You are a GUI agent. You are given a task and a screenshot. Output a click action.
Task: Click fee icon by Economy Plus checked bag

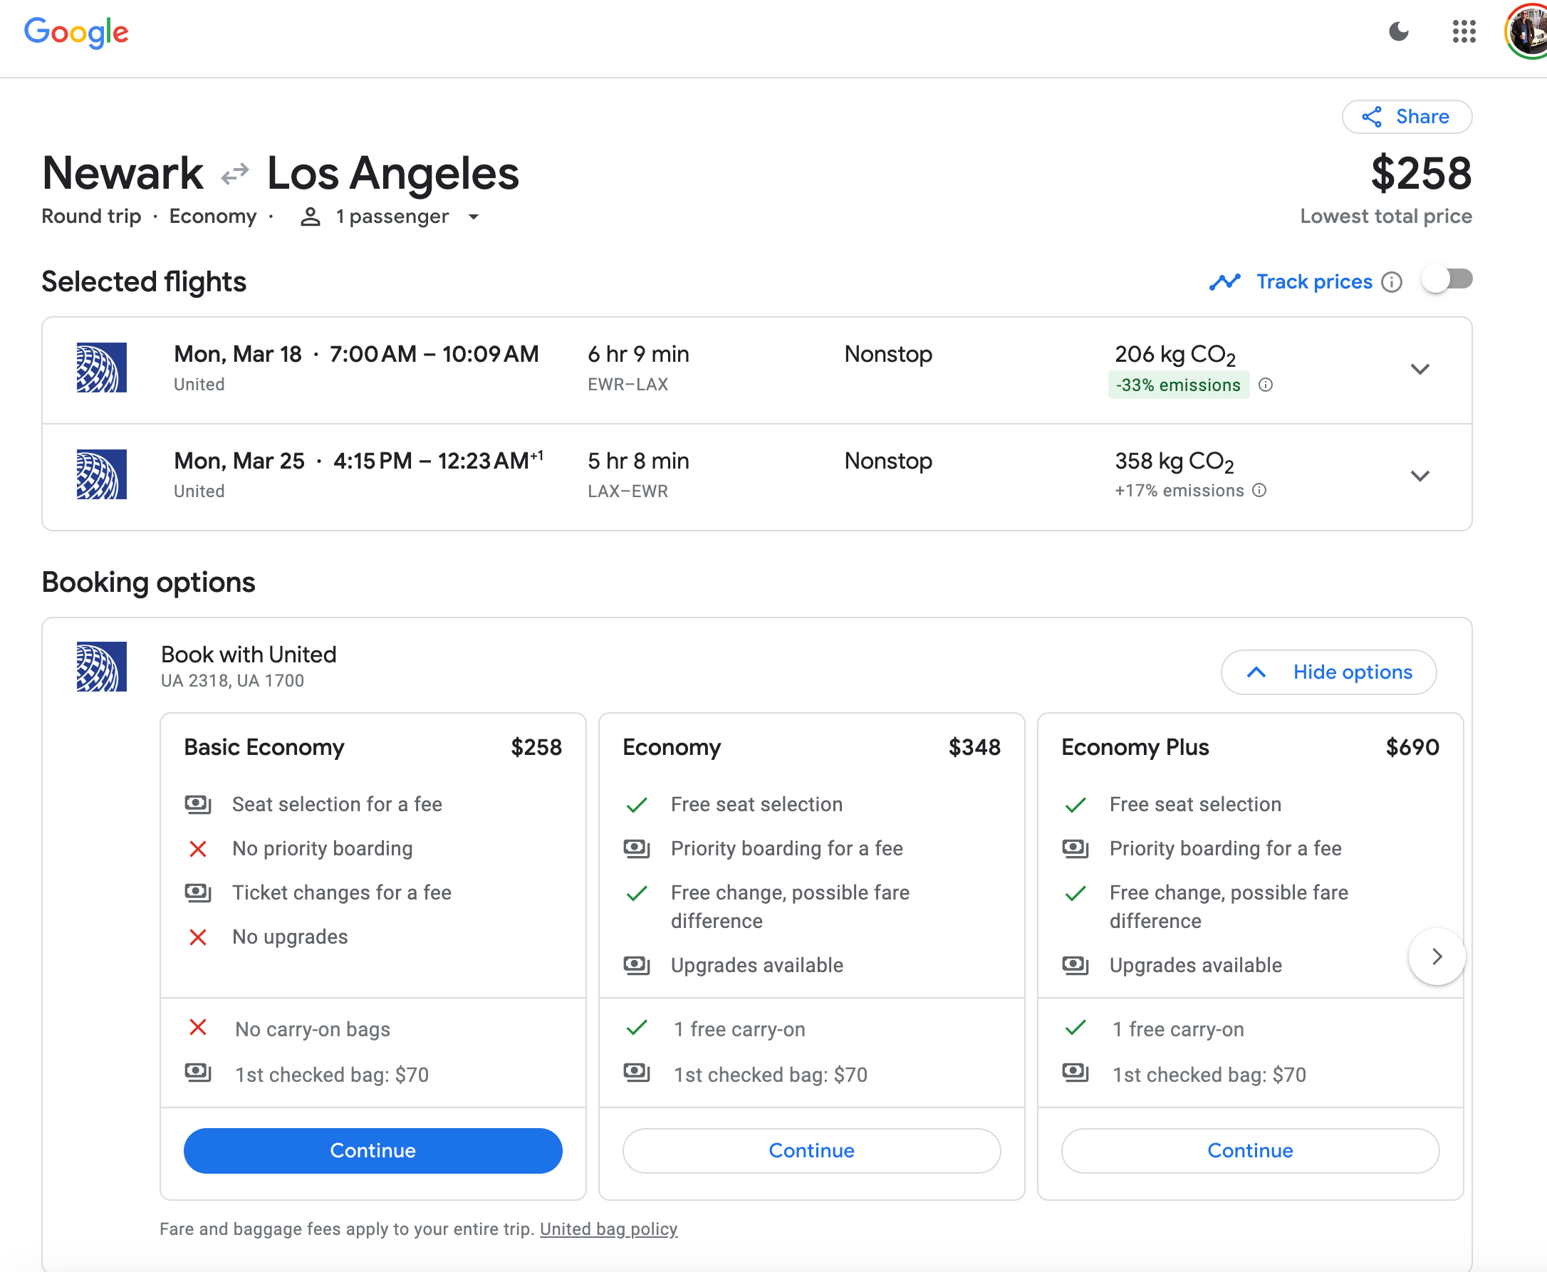pyautogui.click(x=1075, y=1073)
